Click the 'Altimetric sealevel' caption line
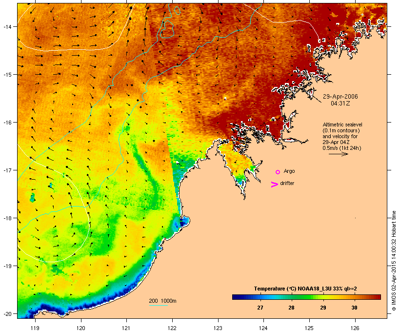The width and height of the screenshot is (400, 332). [342, 124]
